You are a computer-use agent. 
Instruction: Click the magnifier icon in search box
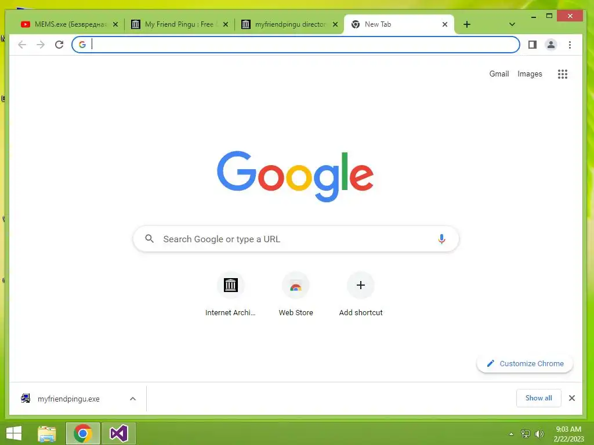[x=150, y=238]
